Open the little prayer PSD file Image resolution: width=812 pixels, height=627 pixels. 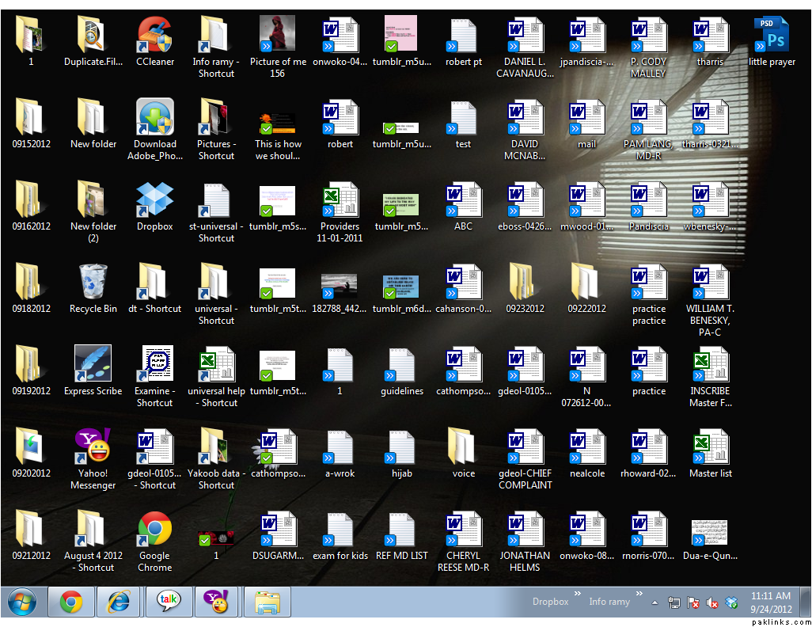coord(772,36)
